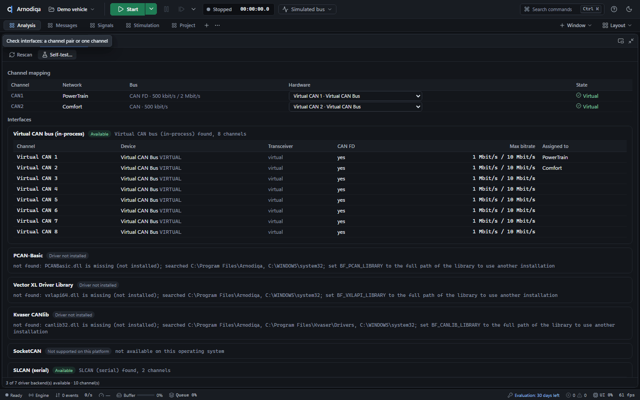Open the Self-test dialog
The width and height of the screenshot is (640, 400).
click(57, 55)
